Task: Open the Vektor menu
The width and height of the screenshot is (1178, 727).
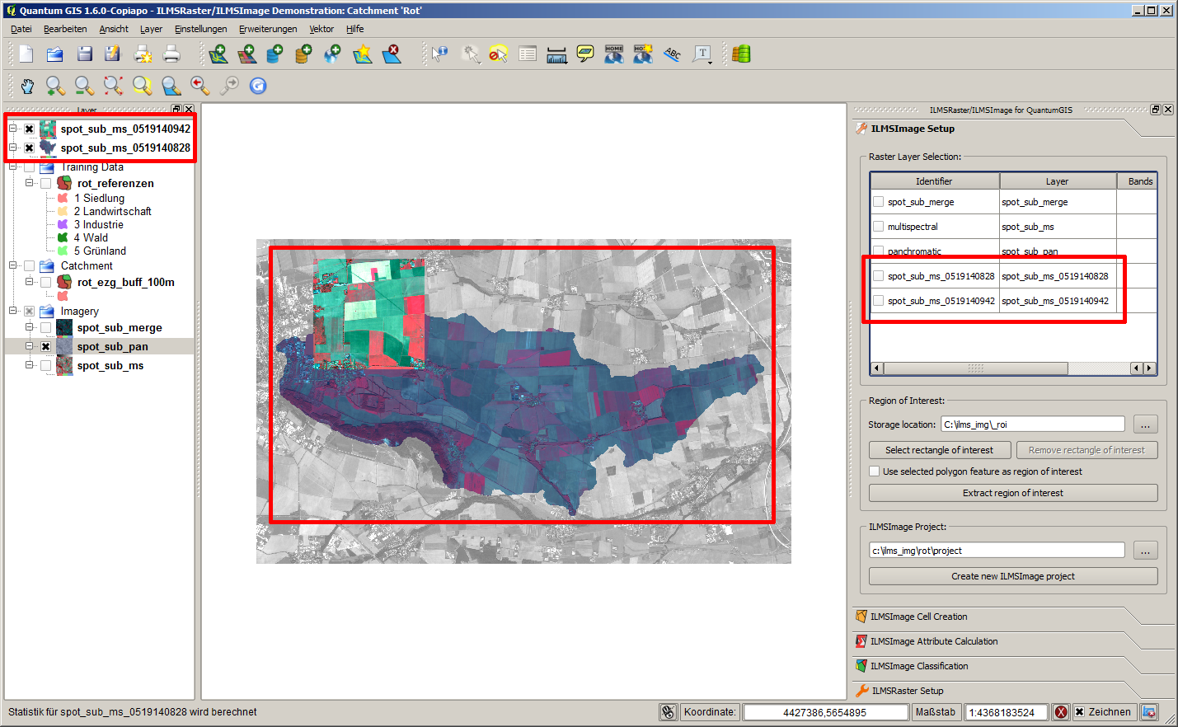Action: pyautogui.click(x=321, y=29)
